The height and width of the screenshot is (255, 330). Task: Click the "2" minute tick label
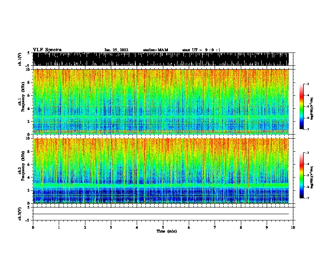85,227
